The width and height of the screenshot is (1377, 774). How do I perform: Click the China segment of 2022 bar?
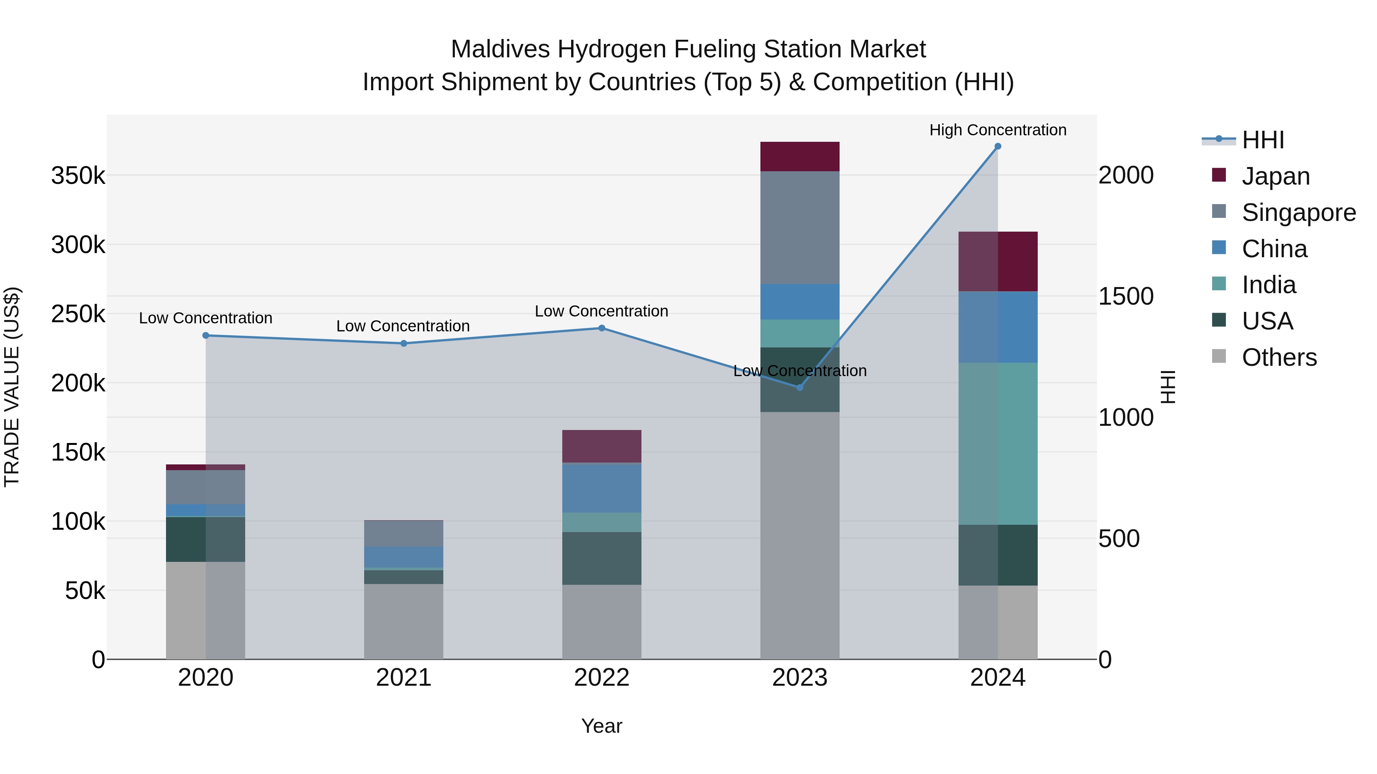(x=602, y=489)
